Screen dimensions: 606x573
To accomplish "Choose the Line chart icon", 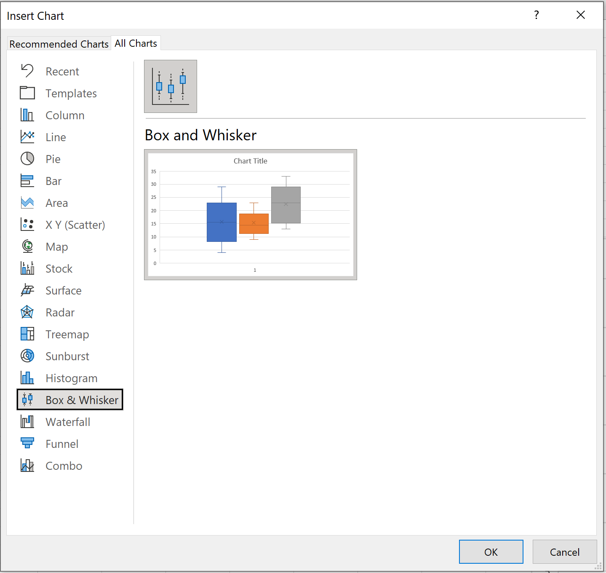I will [x=27, y=137].
